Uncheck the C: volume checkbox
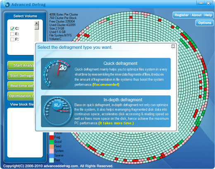The height and width of the screenshot is (169, 215). tap(12, 29)
